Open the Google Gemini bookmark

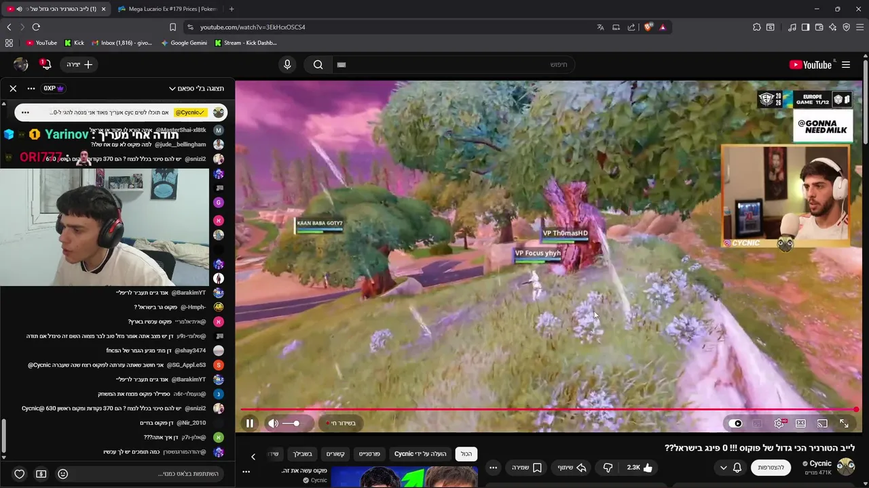coord(184,43)
